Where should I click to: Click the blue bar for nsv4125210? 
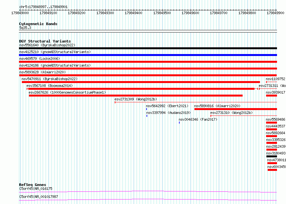click(148, 55)
